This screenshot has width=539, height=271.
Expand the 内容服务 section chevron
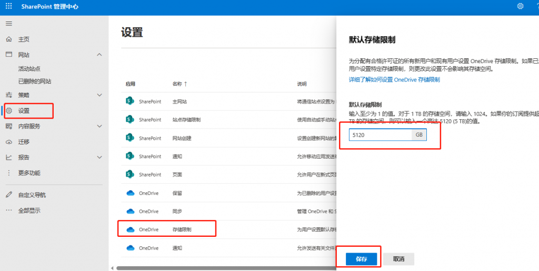point(99,126)
